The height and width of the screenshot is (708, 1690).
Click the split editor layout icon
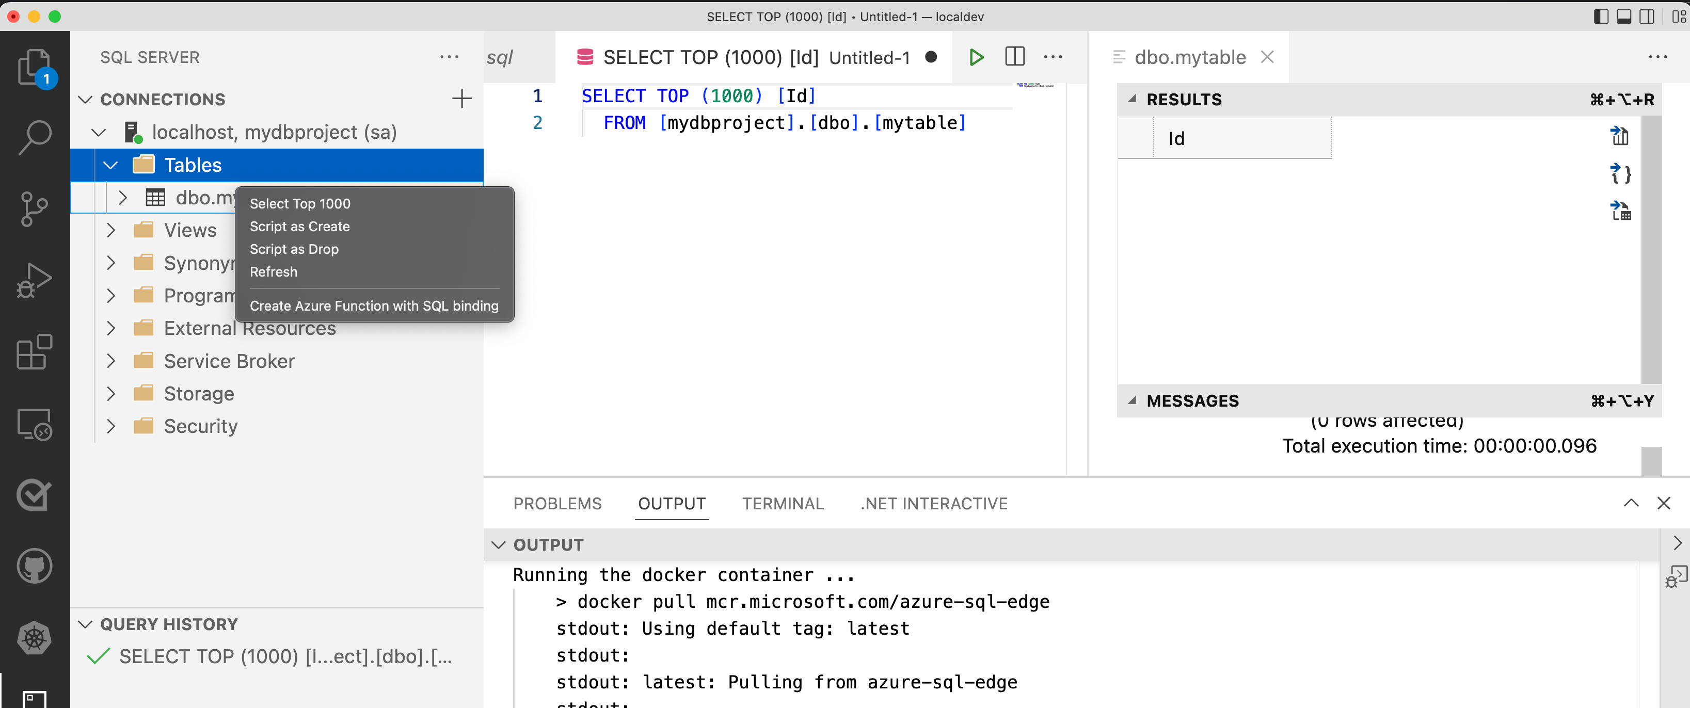click(x=1012, y=56)
